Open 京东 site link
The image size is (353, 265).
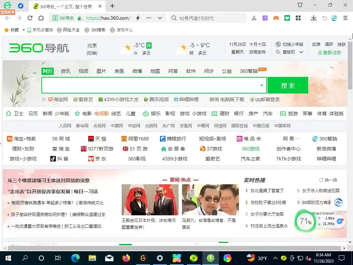[97, 159]
